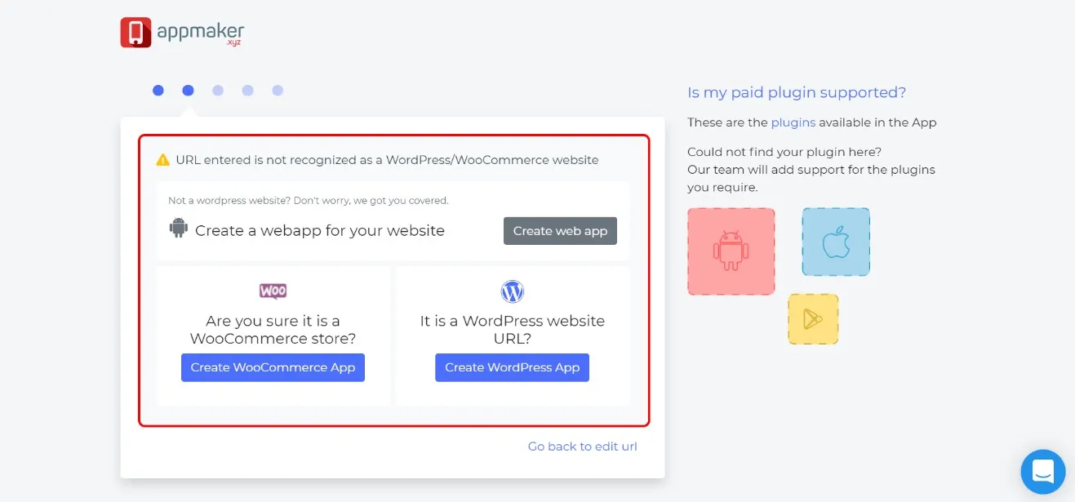
Task: Select the second progress step dot
Action: tap(189, 91)
